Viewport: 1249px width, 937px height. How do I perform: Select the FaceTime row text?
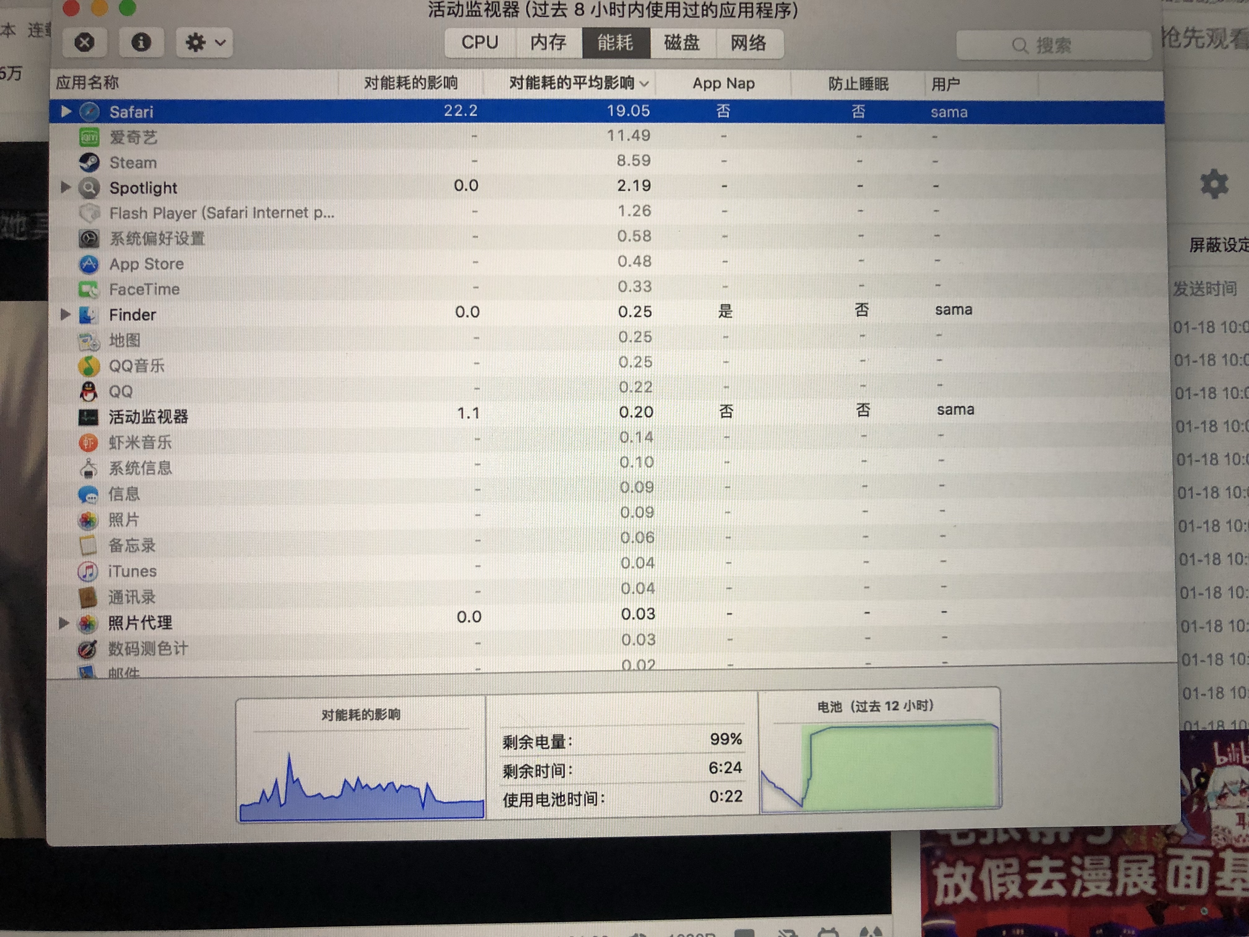(x=145, y=289)
